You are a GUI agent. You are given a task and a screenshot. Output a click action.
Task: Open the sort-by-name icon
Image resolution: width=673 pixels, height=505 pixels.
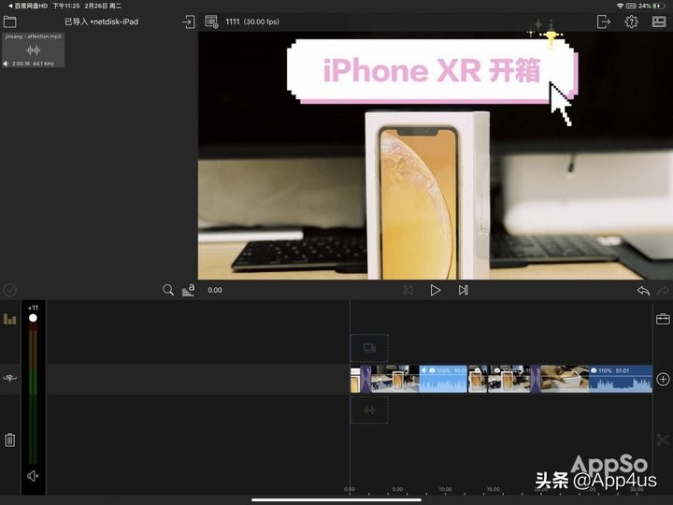pos(188,290)
